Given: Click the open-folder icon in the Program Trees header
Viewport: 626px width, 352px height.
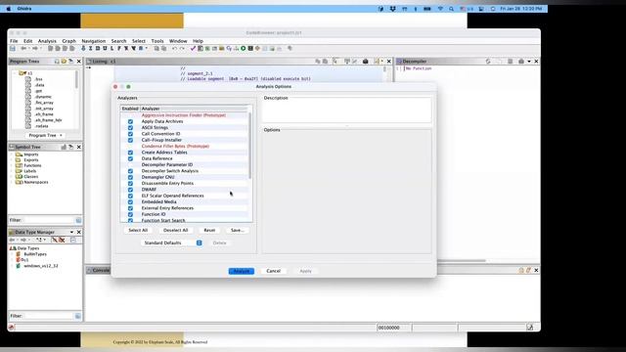Looking at the screenshot, I should (x=64, y=62).
